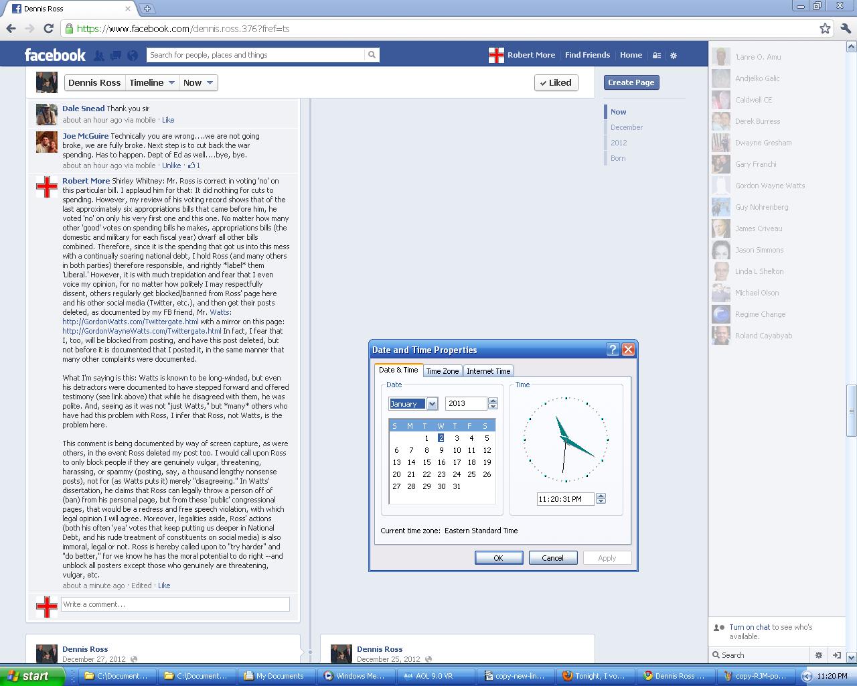Select day 31 in the calendar
The height and width of the screenshot is (686, 857).
point(457,486)
